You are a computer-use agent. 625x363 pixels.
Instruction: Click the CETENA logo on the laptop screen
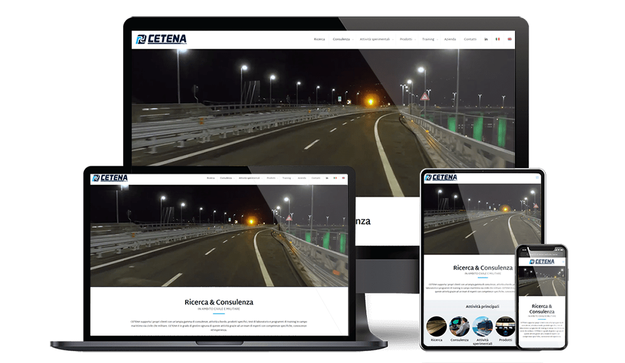pos(109,178)
